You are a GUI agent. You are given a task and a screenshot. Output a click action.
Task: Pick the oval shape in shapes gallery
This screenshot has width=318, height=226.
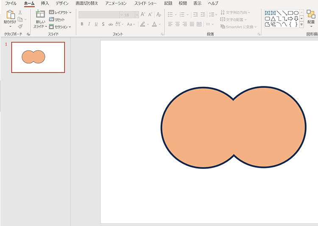coord(296,13)
